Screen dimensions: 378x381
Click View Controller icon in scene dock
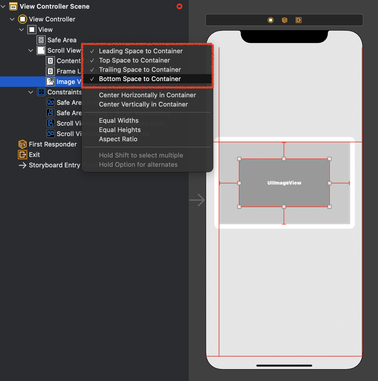pyautogui.click(x=271, y=20)
